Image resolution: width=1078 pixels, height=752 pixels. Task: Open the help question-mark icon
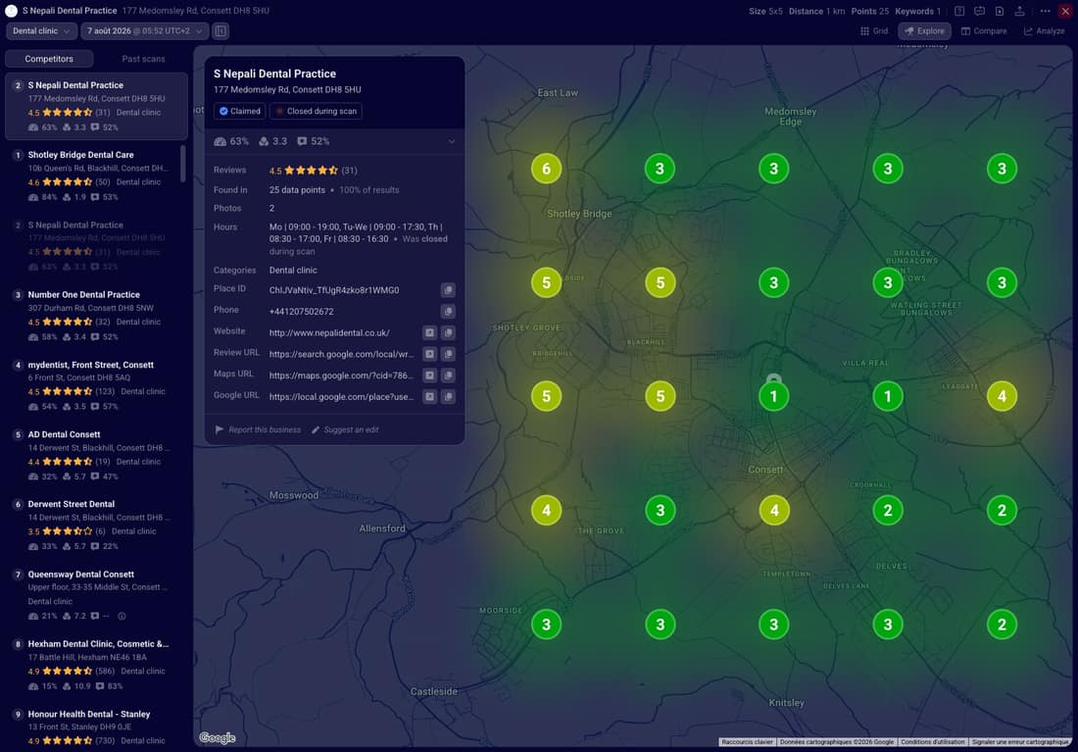pos(959,11)
